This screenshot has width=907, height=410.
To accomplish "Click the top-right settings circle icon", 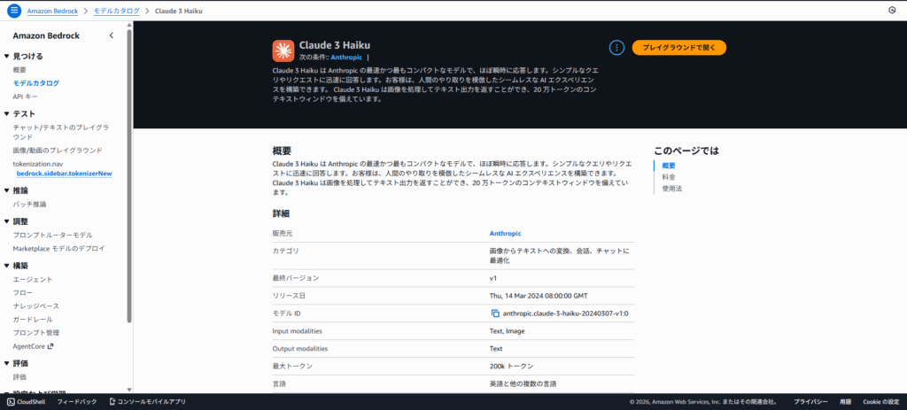I will tap(891, 11).
